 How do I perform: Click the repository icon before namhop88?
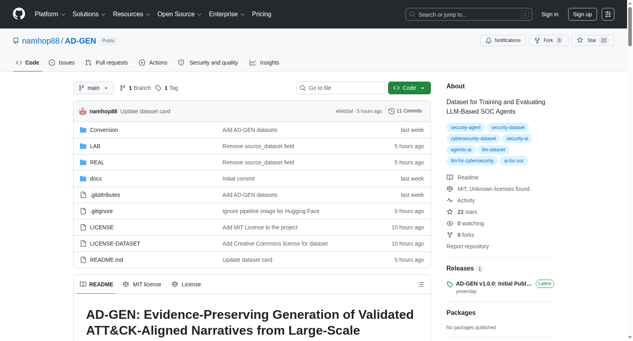pyautogui.click(x=16, y=41)
